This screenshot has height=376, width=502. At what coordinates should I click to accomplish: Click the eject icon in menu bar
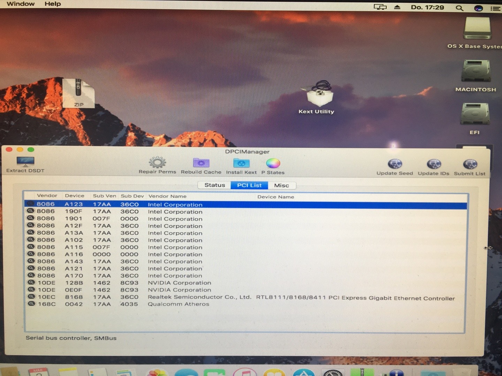point(397,7)
